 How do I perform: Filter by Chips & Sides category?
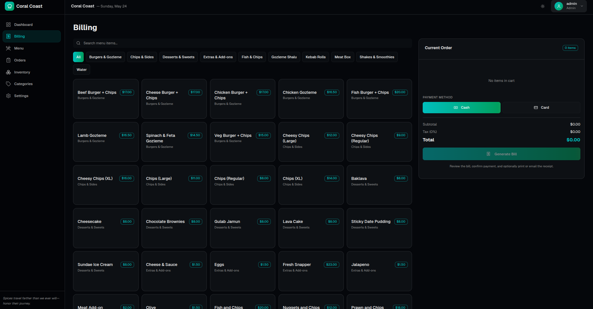142,57
